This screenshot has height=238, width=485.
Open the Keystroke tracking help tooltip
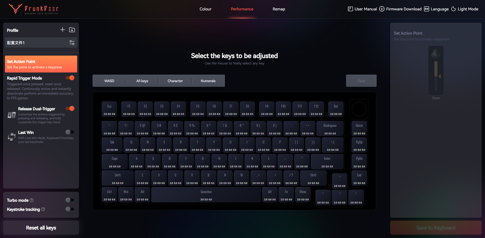tap(43, 209)
